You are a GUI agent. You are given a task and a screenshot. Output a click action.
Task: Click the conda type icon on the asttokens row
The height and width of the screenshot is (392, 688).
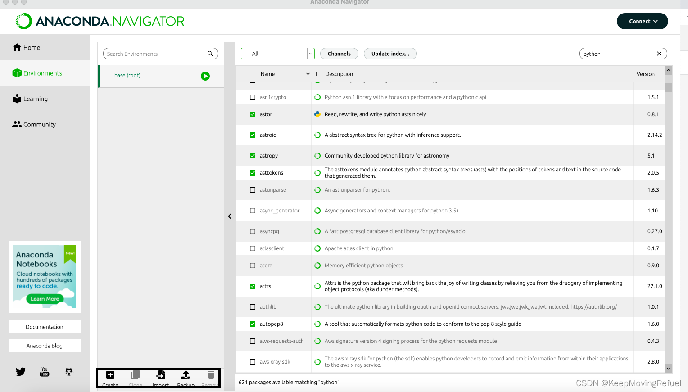click(x=317, y=173)
